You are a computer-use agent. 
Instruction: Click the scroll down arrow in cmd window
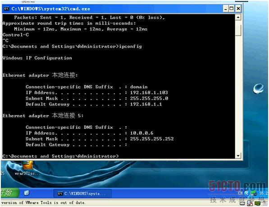(x=238, y=155)
